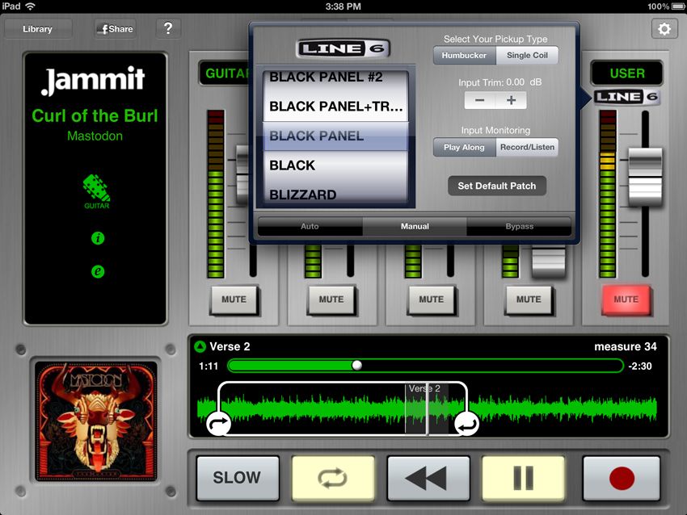Screen dimensions: 687x515
Task: Unmute the USER channel red button
Action: point(626,299)
